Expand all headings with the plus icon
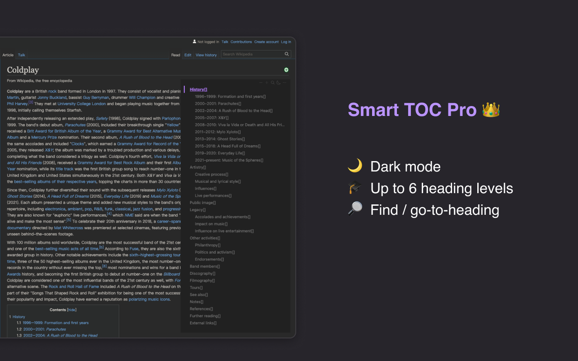Image resolution: width=578 pixels, height=361 pixels. [266, 83]
